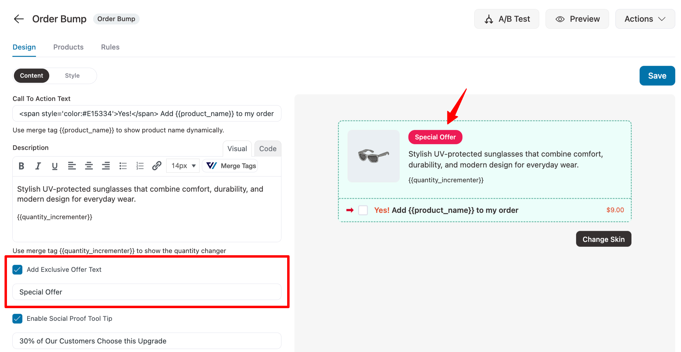This screenshot has width=681, height=352.
Task: Switch to the Code editor tab
Action: (x=268, y=148)
